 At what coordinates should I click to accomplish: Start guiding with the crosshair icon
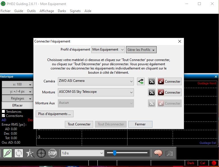click(x=41, y=153)
